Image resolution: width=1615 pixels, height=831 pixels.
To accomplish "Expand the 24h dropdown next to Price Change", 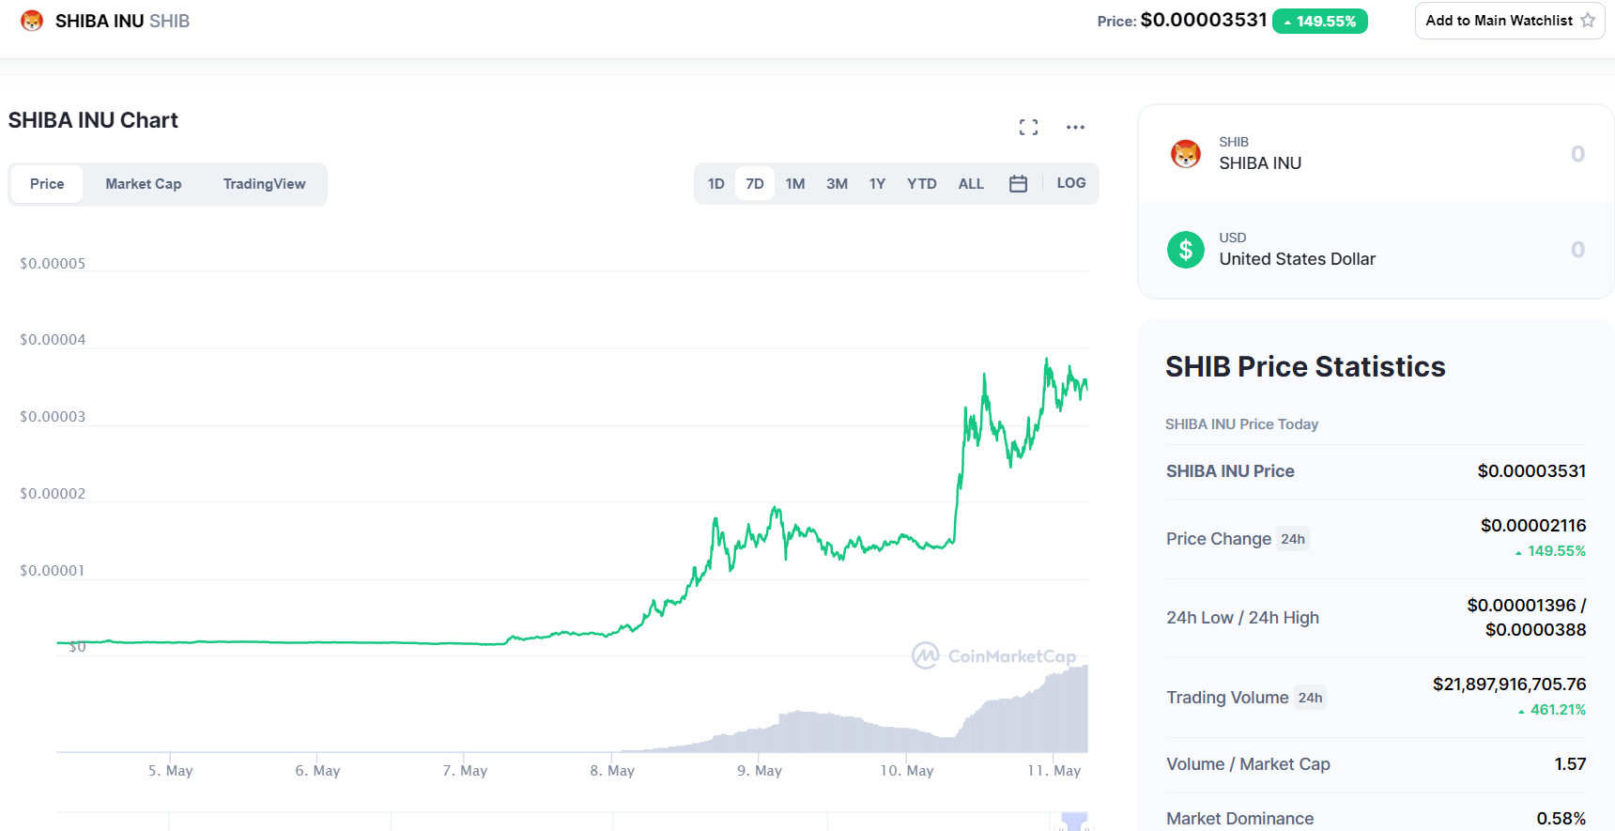I will 1293,538.
